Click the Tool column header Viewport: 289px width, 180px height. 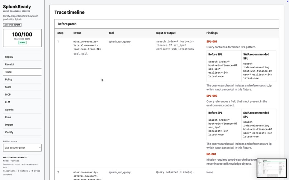tap(111, 33)
